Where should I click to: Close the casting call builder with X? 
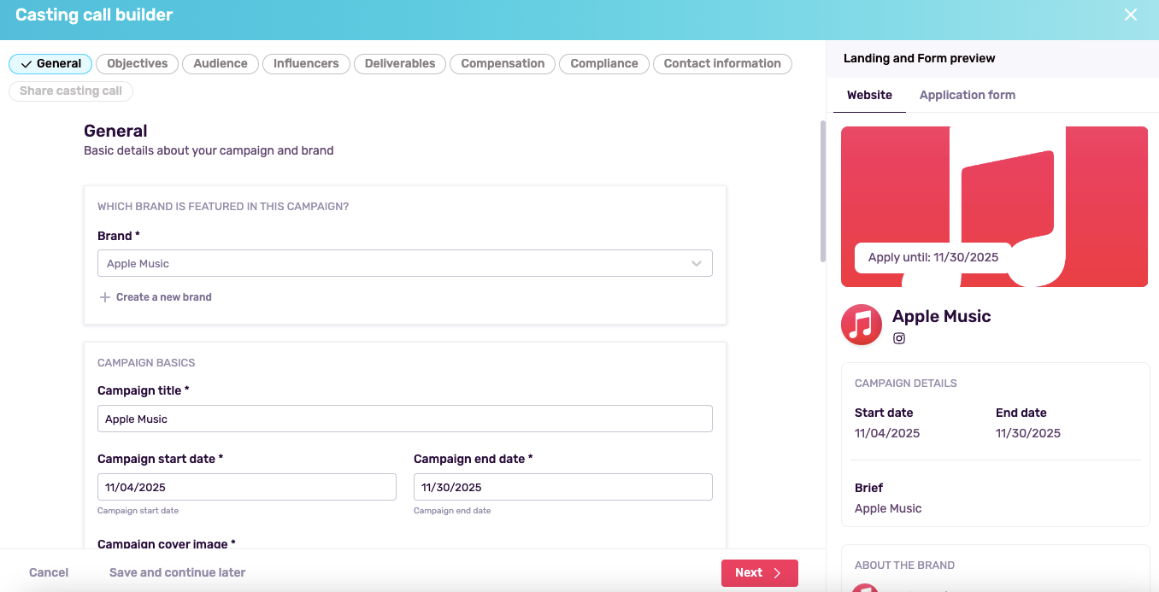[x=1130, y=15]
